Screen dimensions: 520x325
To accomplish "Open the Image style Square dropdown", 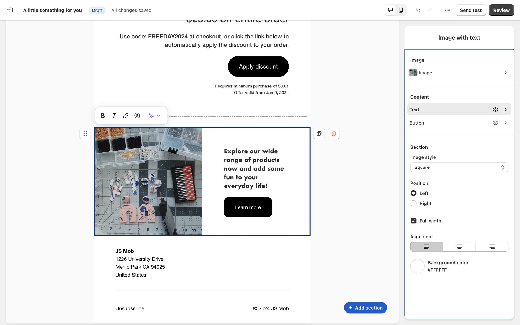I will [459, 167].
